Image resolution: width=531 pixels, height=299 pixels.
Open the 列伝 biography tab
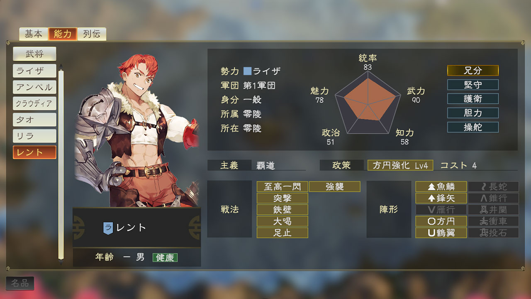pyautogui.click(x=92, y=34)
